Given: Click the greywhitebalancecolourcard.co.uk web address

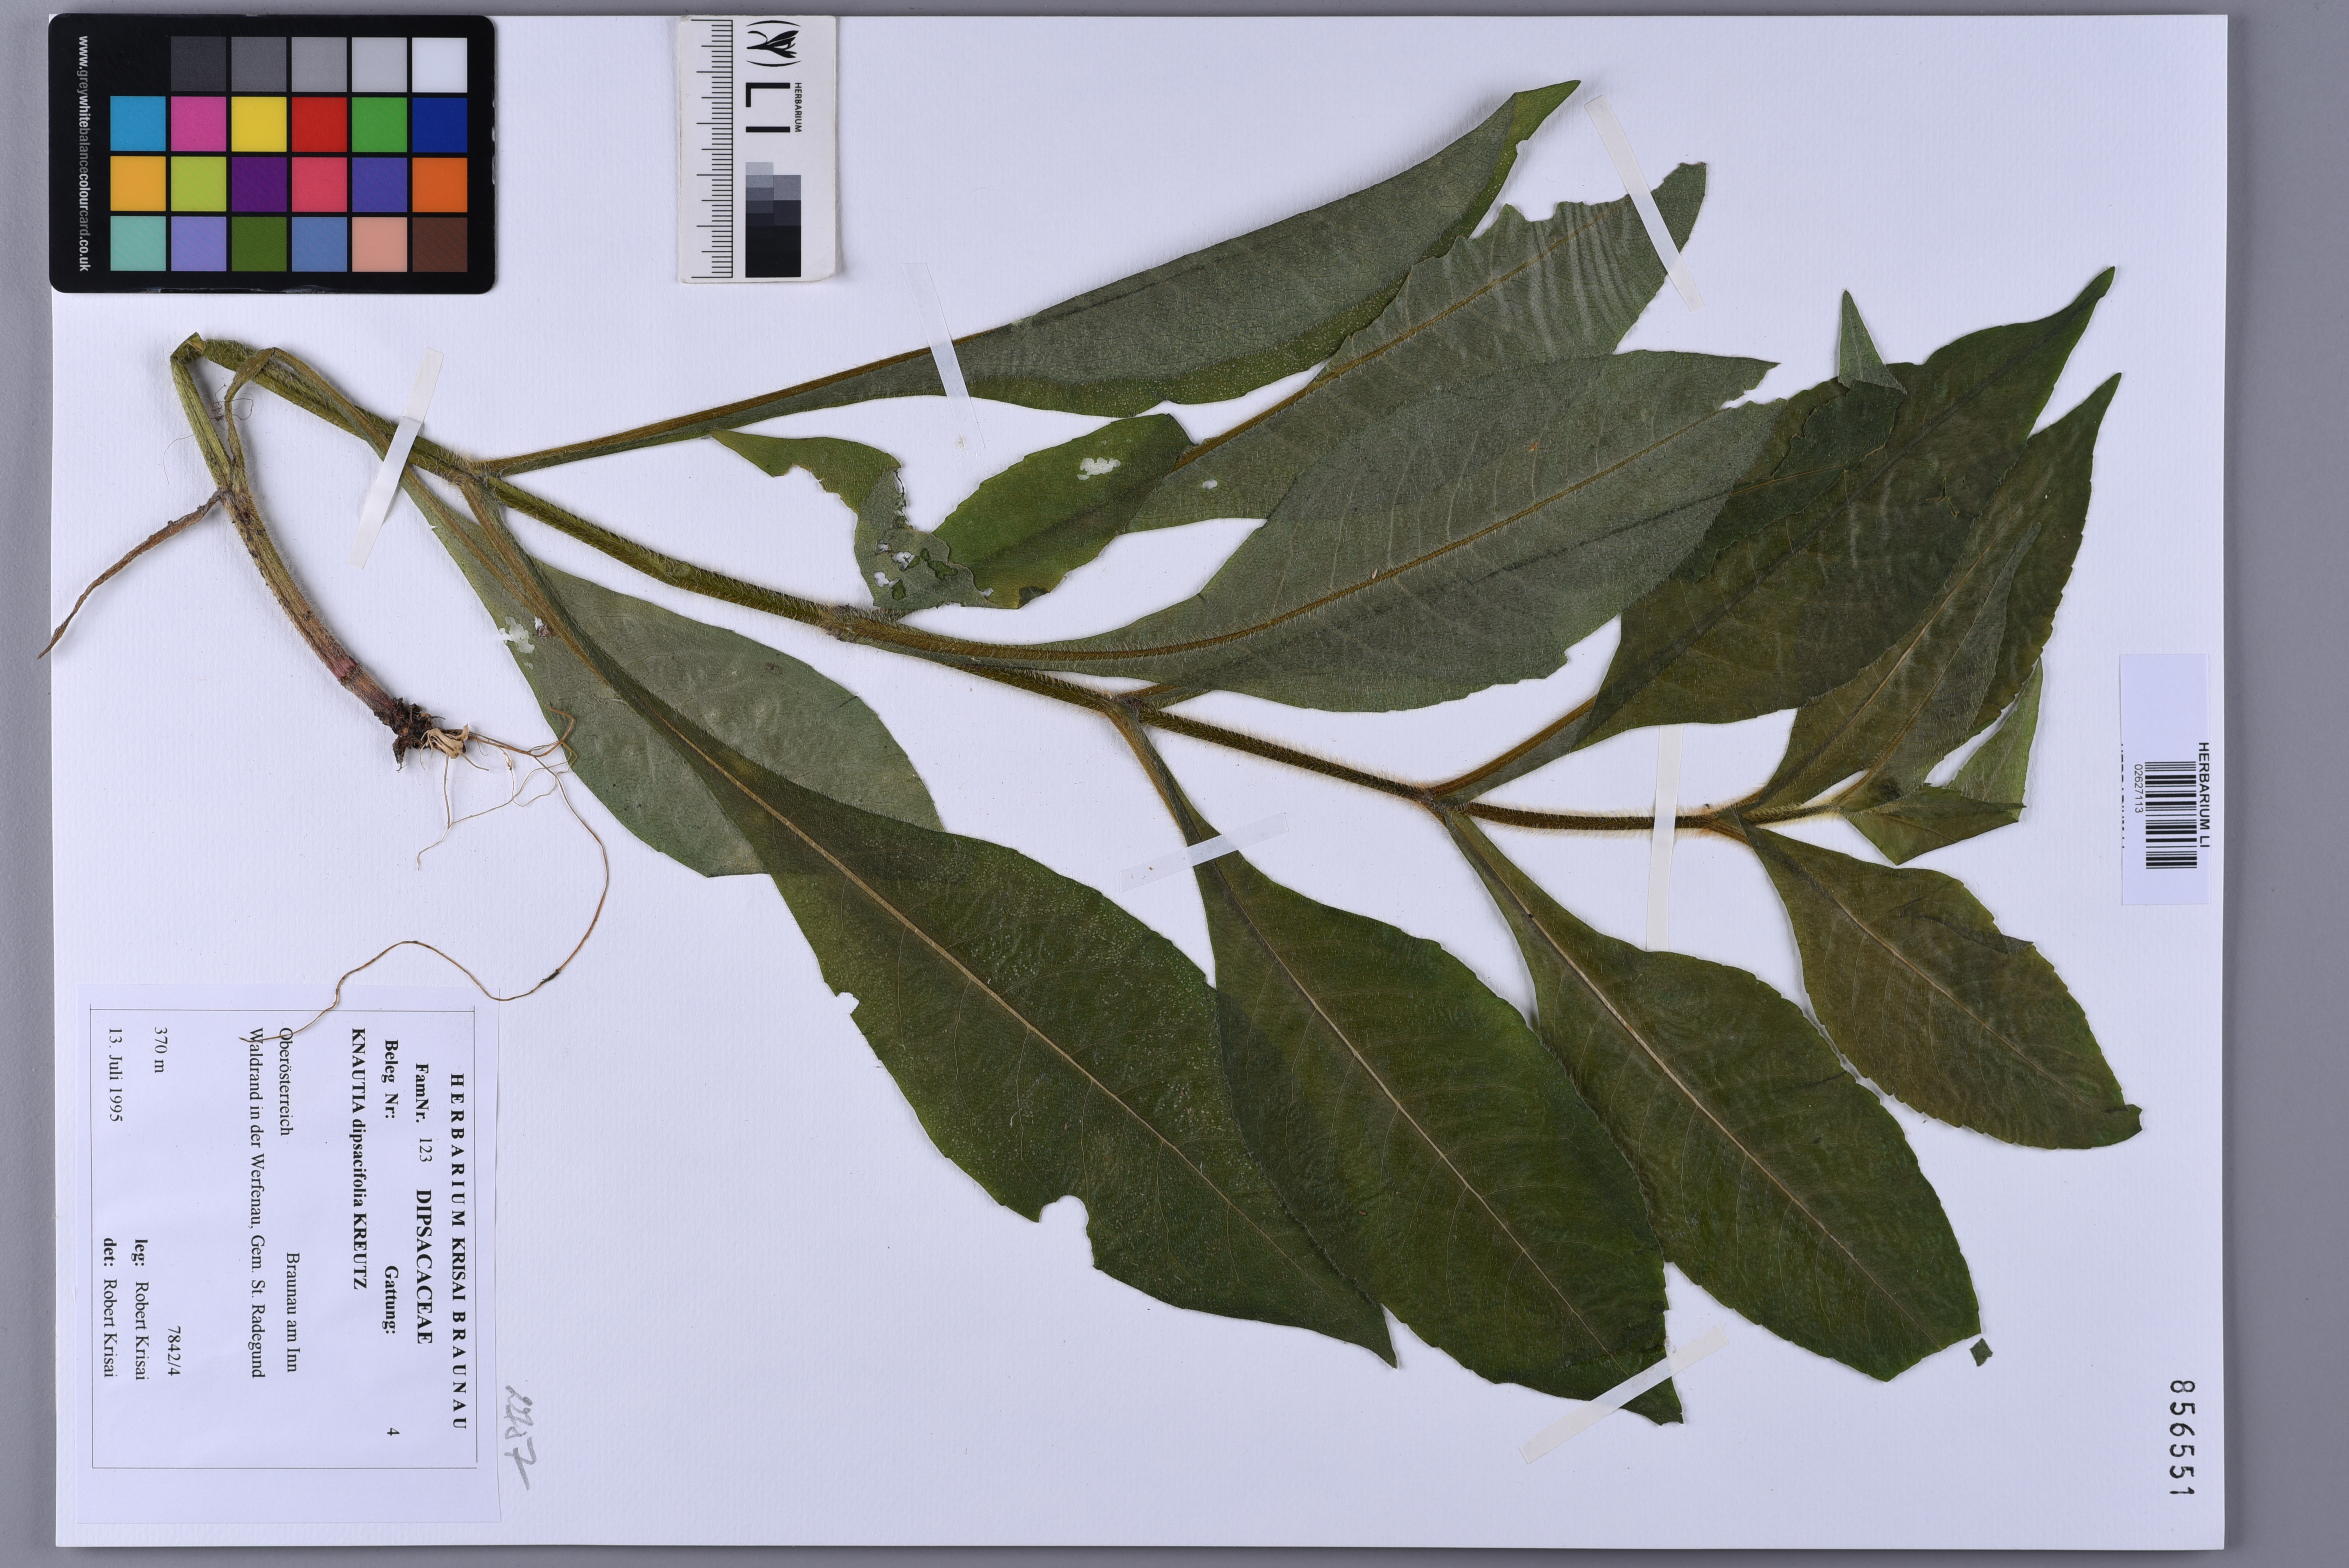Looking at the screenshot, I should (x=83, y=153).
